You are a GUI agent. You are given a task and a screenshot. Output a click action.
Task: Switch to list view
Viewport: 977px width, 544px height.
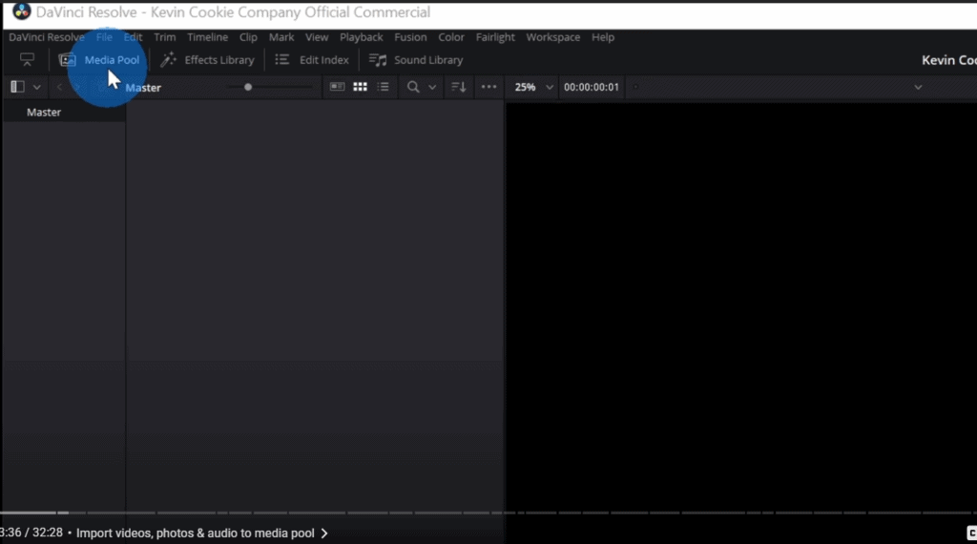pyautogui.click(x=384, y=87)
